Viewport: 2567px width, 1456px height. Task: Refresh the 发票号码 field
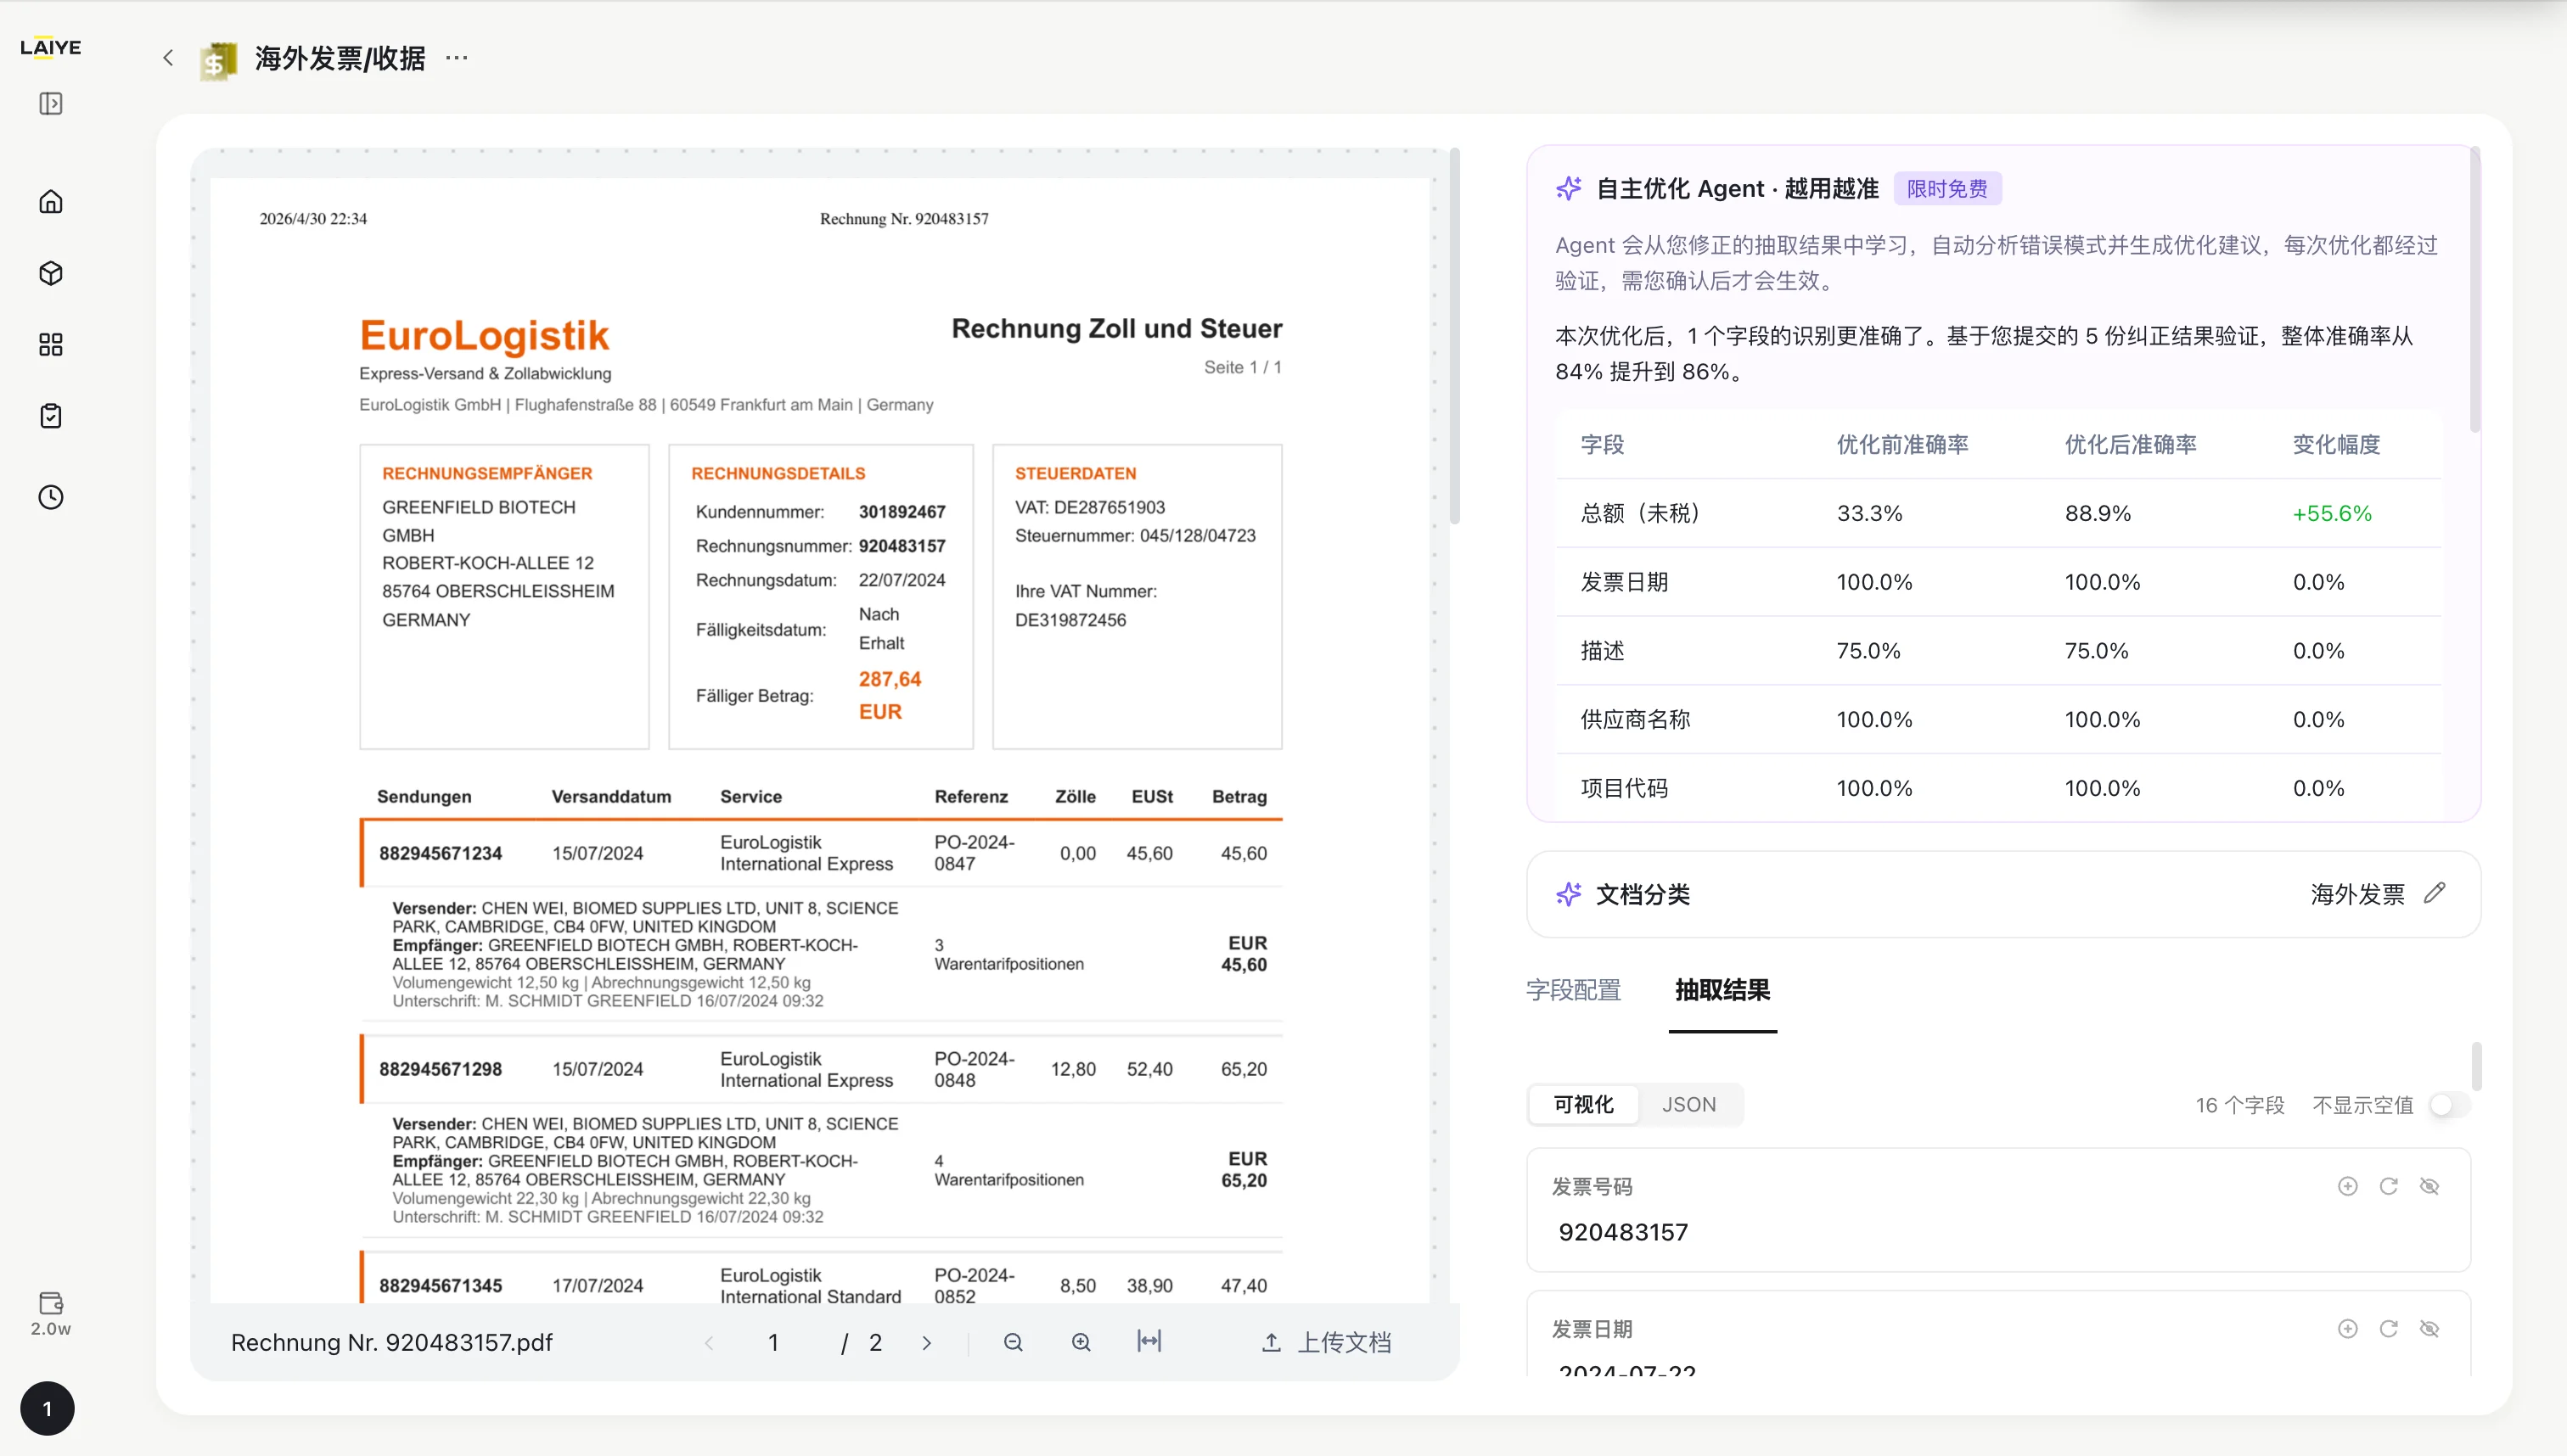[2389, 1186]
